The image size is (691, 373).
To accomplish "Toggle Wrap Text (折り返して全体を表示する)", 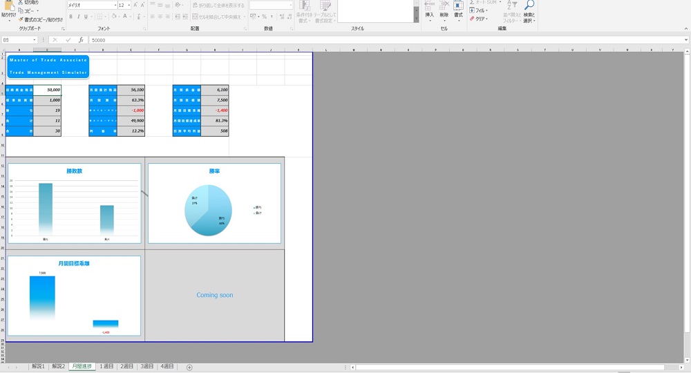I will pyautogui.click(x=218, y=6).
